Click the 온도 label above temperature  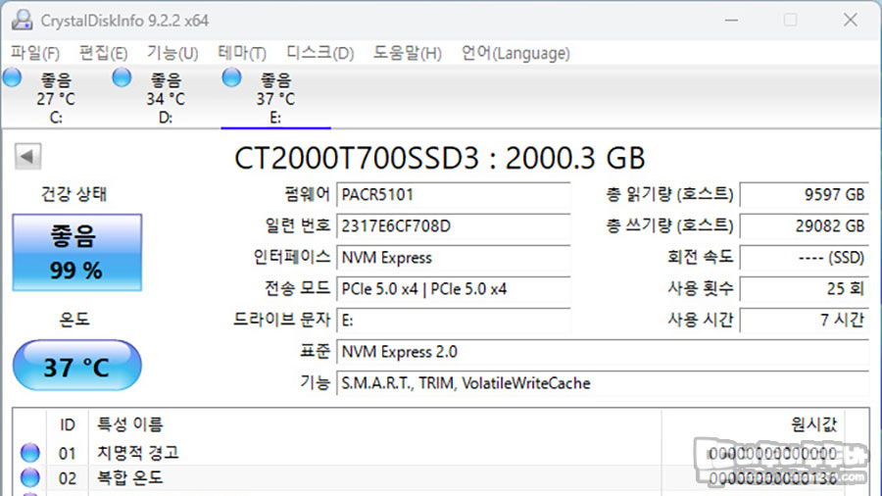point(74,320)
